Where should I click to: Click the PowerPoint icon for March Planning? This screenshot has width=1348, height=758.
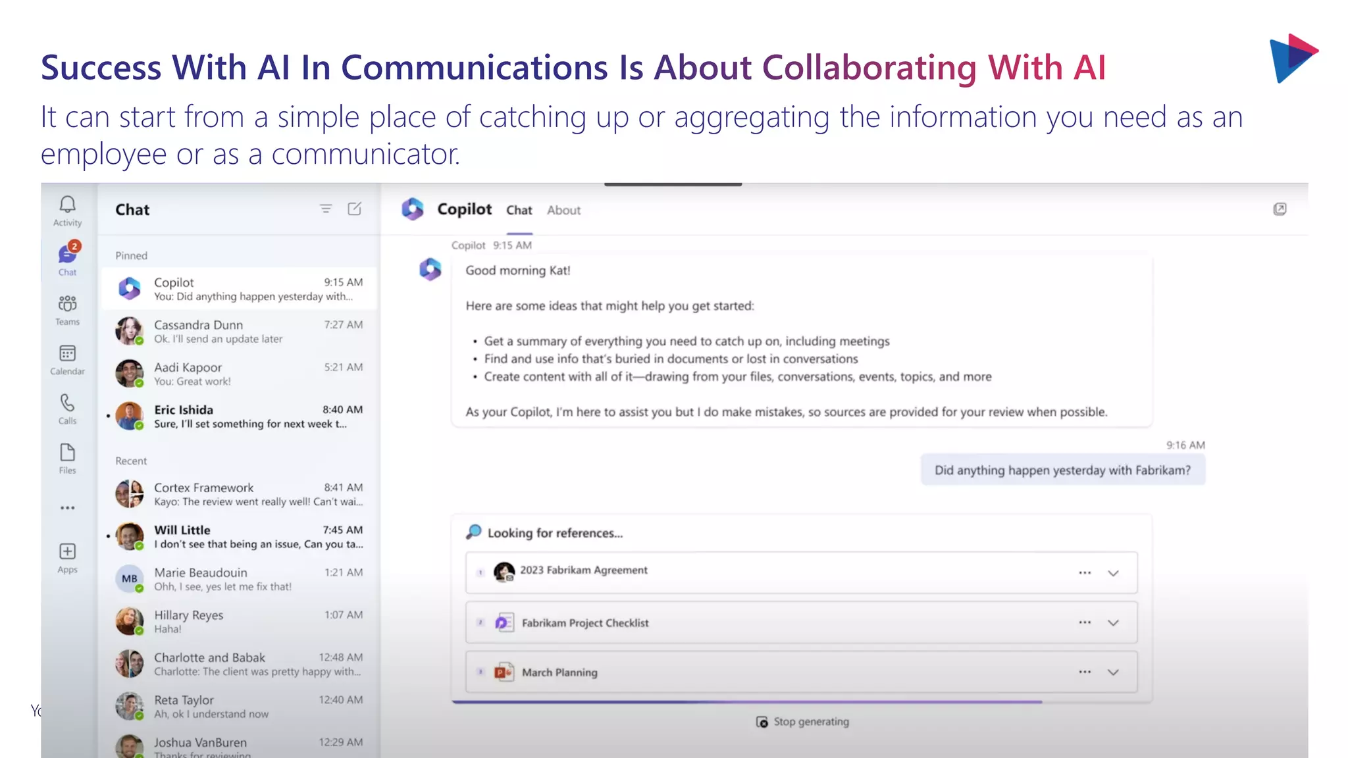click(504, 672)
